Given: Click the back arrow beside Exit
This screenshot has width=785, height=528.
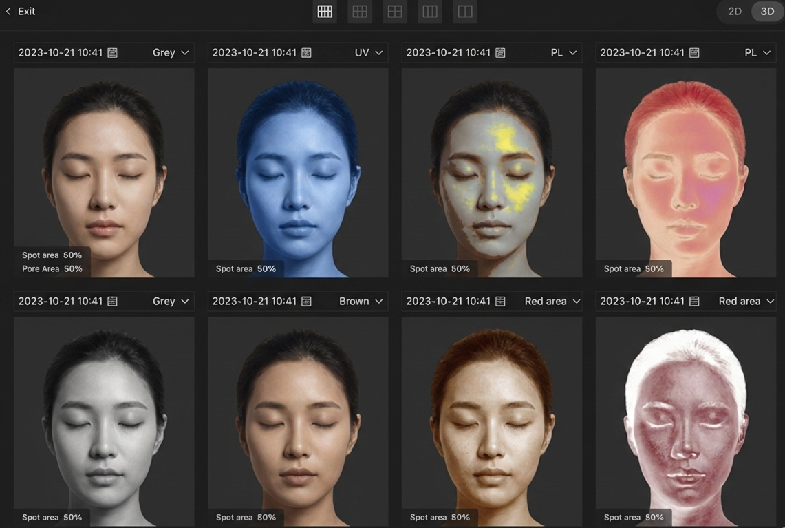Looking at the screenshot, I should (x=8, y=12).
